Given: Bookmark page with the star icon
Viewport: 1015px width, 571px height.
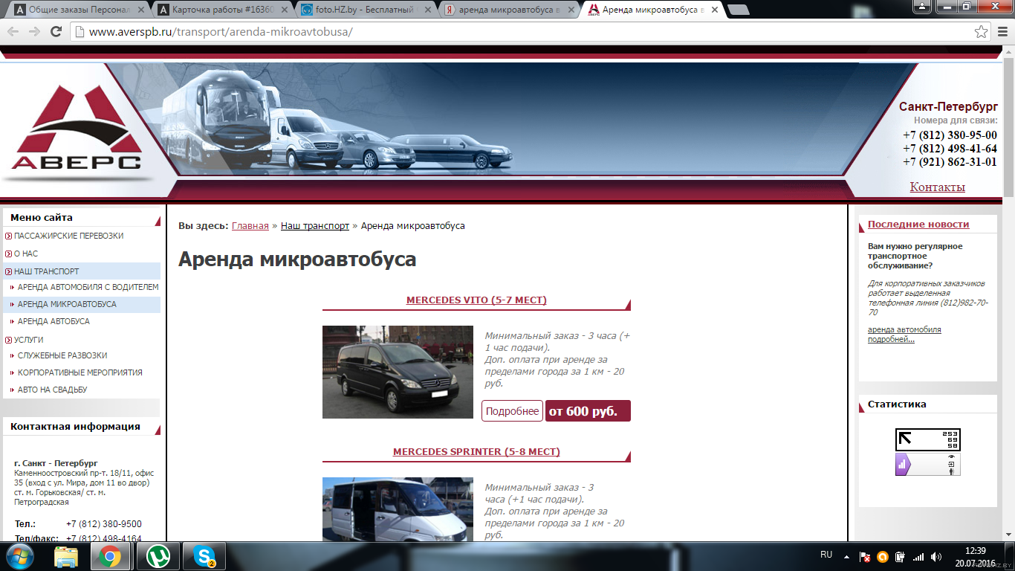Looking at the screenshot, I should click(982, 32).
